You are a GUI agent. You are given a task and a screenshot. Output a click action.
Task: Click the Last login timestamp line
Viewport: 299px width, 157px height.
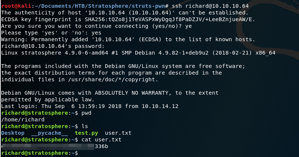click(89, 106)
